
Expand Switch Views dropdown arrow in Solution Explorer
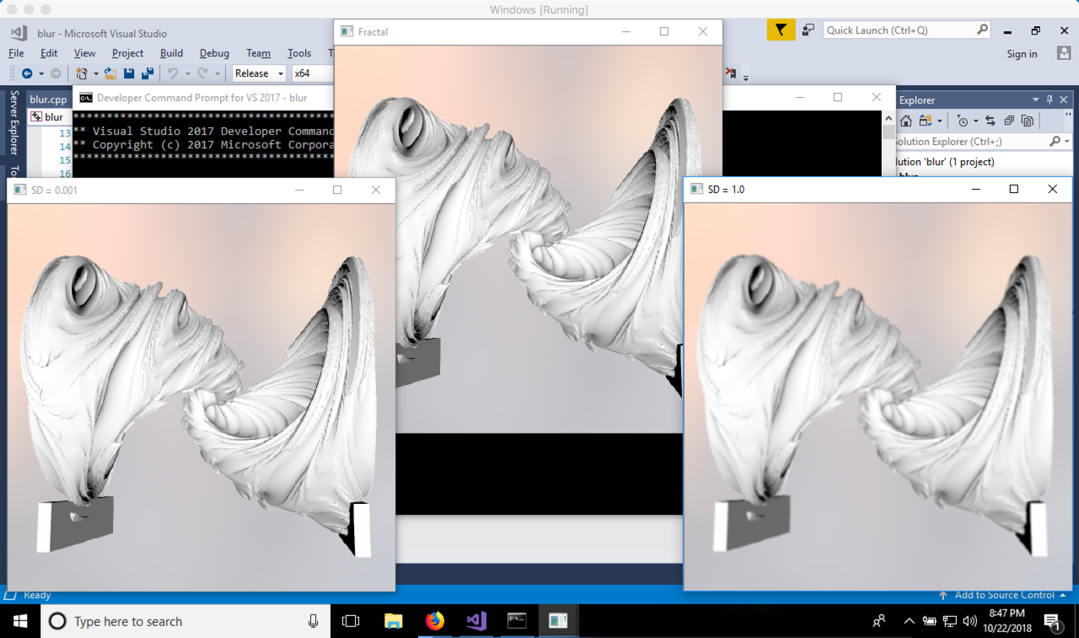click(938, 121)
